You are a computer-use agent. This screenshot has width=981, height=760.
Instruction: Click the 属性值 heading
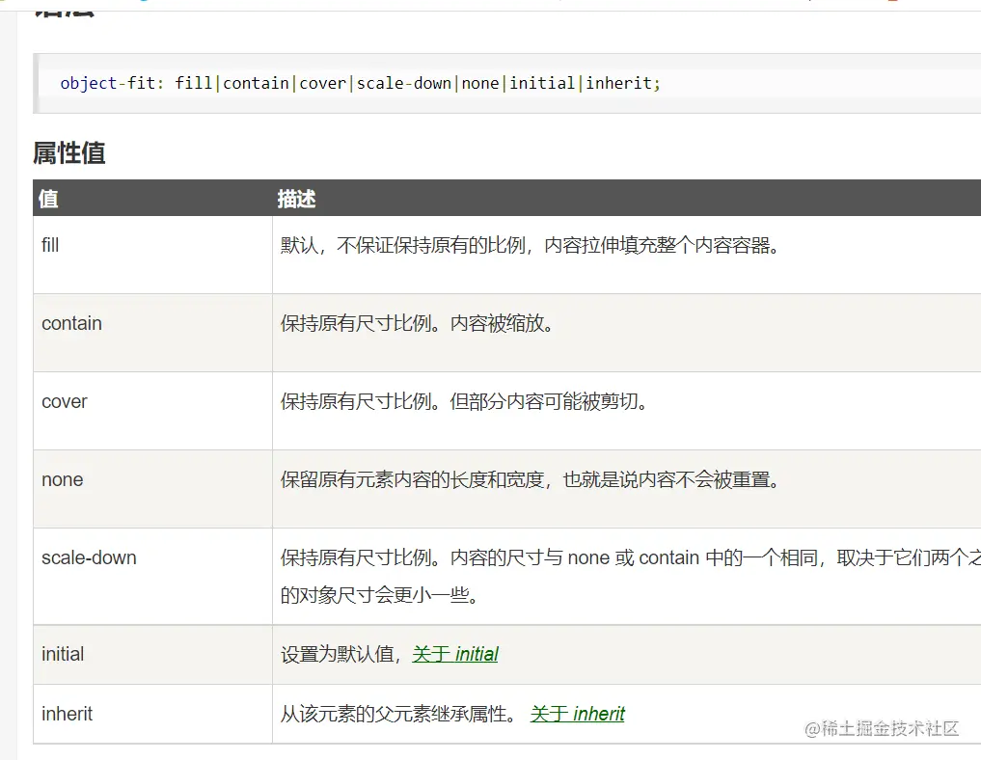68,153
